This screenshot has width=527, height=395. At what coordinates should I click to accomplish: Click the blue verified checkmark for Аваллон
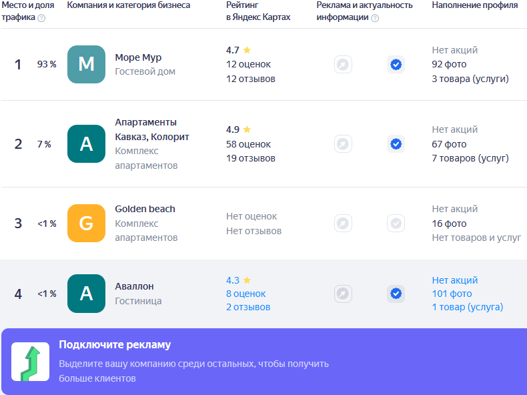pyautogui.click(x=396, y=294)
